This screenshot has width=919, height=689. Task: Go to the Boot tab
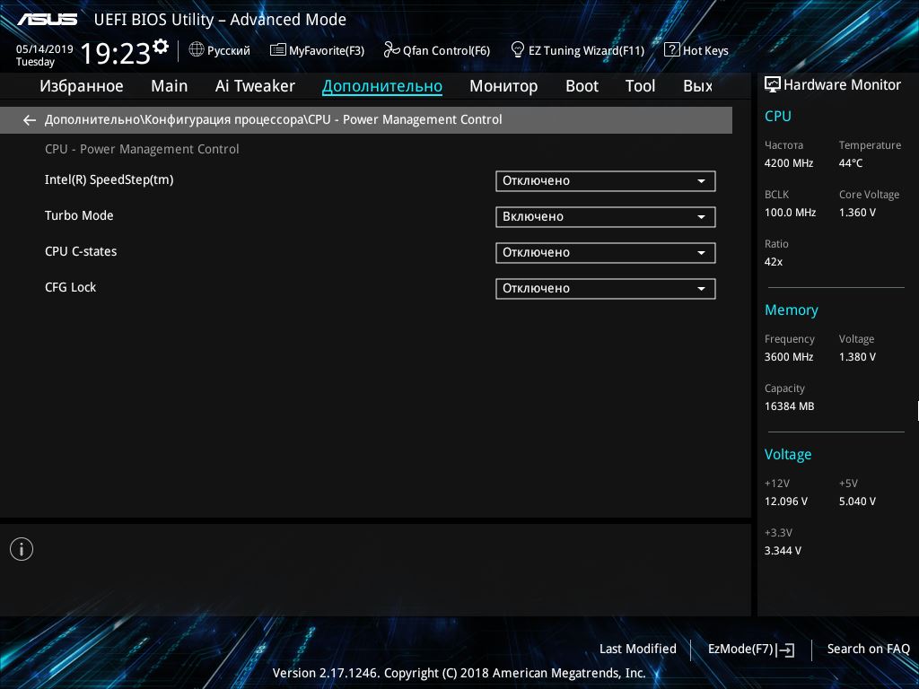click(x=582, y=86)
